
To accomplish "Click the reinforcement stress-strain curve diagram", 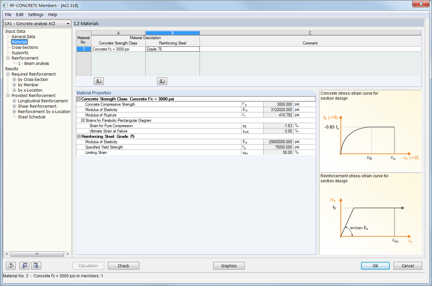I will coord(370,214).
